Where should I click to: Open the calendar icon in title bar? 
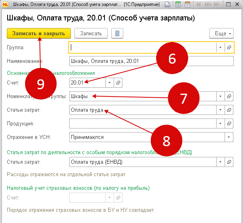tap(187, 5)
